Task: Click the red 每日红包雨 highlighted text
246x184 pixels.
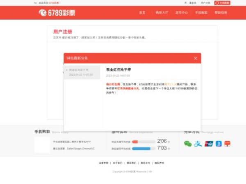Action: pos(113,84)
